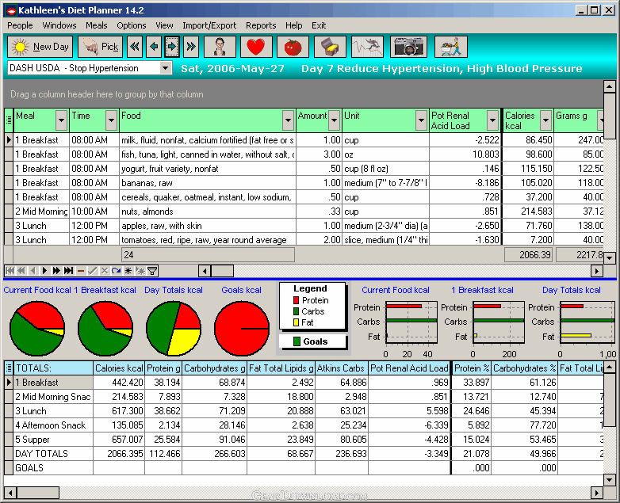Open the Pick hand-pointer button
This screenshot has height=503, width=620.
(101, 47)
